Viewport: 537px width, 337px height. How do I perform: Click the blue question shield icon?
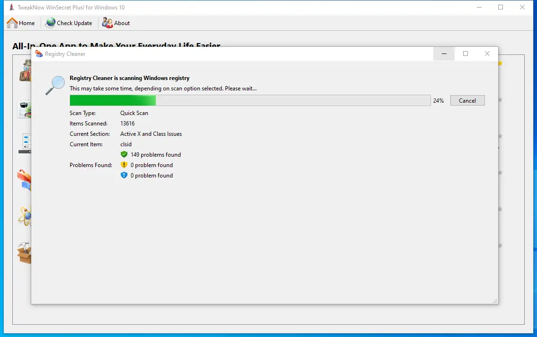124,175
